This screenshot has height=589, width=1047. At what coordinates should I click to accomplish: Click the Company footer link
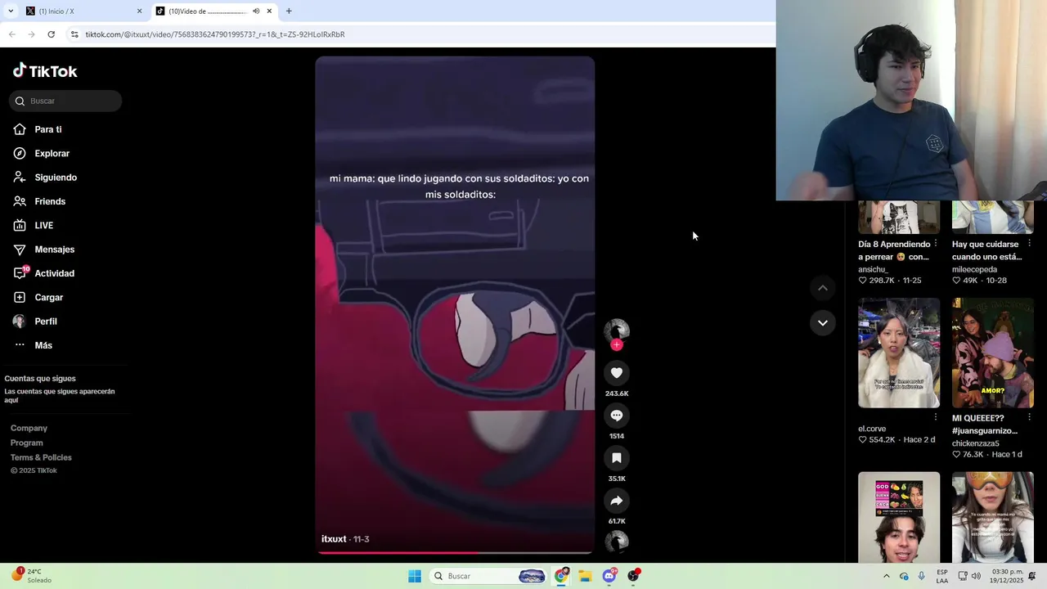[29, 428]
